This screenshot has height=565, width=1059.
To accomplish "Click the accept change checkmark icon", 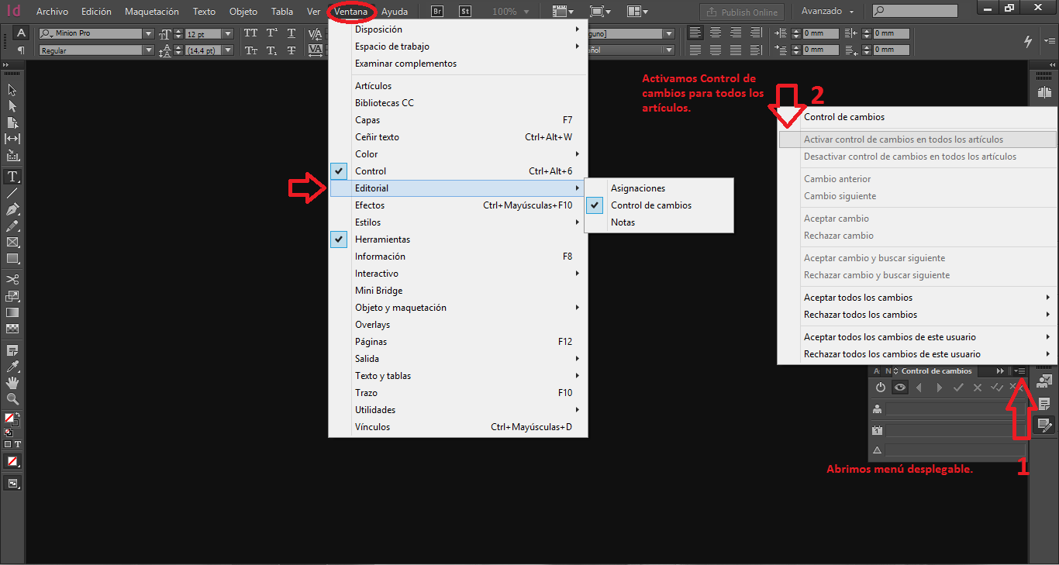I will pos(958,388).
